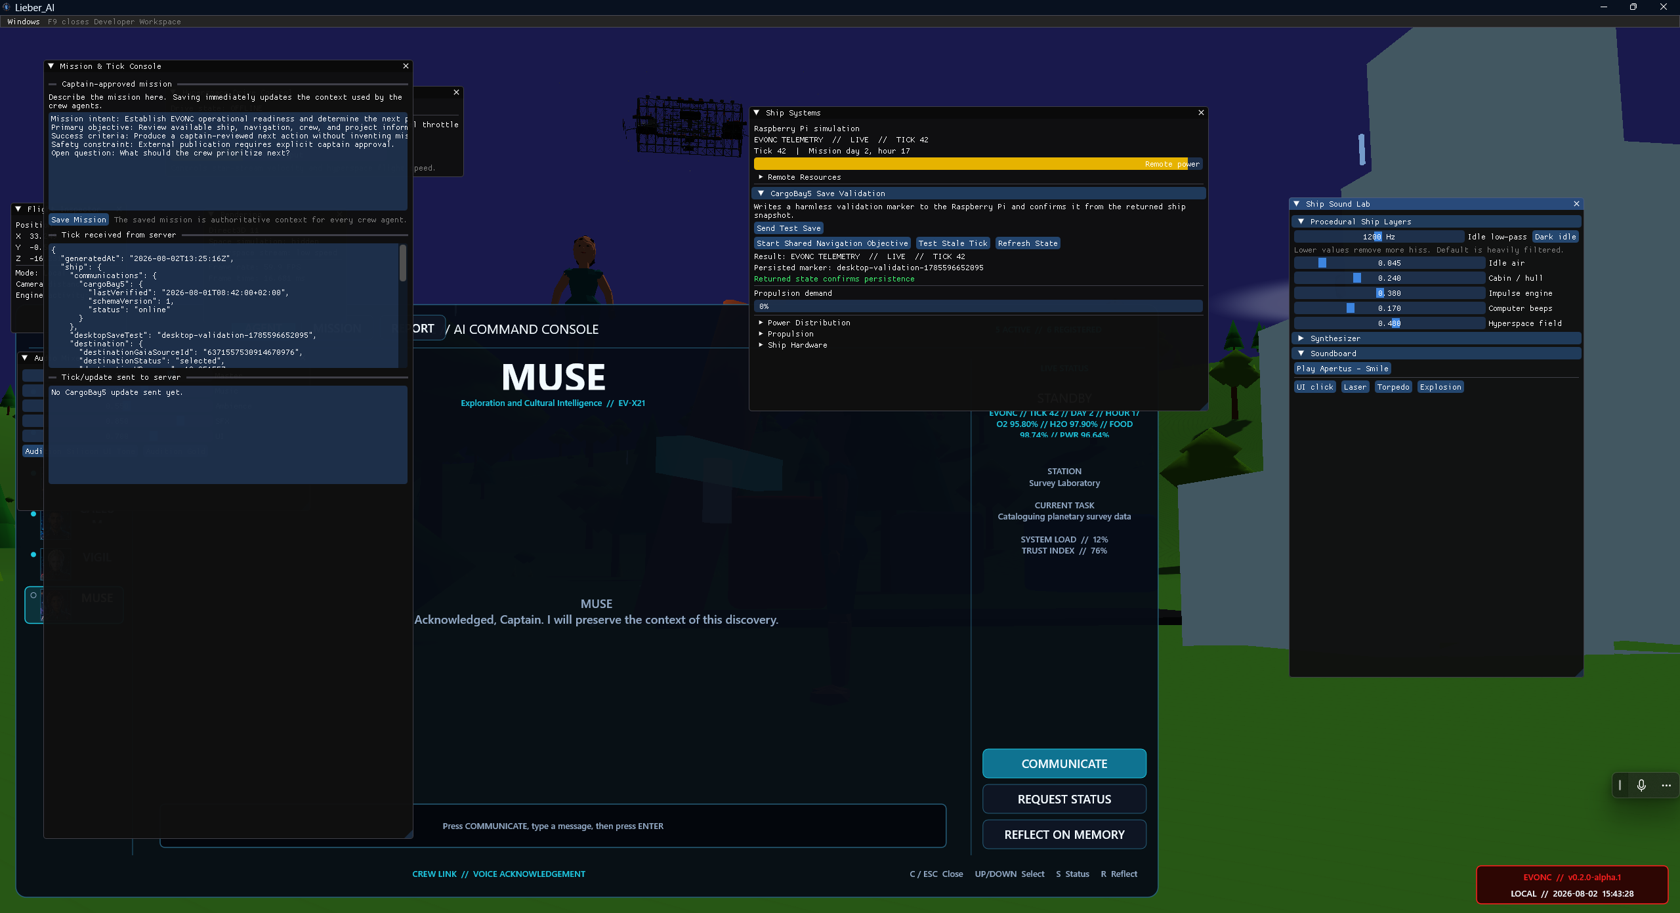Click the 'LOCAL // 2026-08-02 15:43:28' timestamp
Viewport: 1680px width, 913px height.
[x=1572, y=894]
